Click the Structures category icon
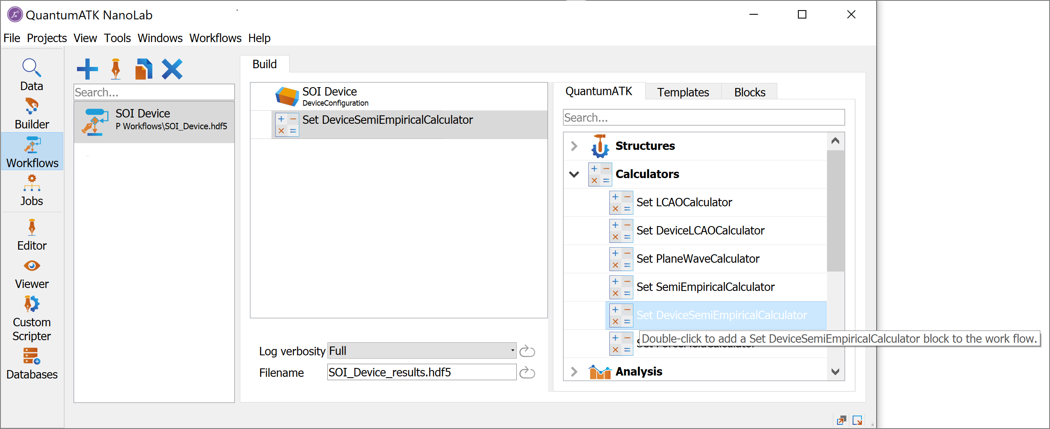The height and width of the screenshot is (429, 1050). [600, 146]
